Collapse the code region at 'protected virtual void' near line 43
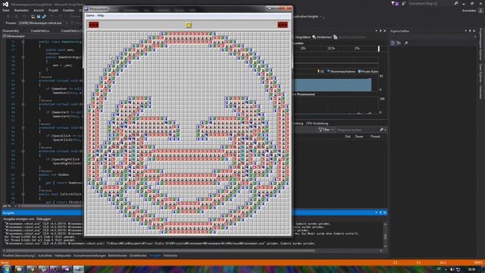This screenshot has width=485, height=273. [23, 80]
